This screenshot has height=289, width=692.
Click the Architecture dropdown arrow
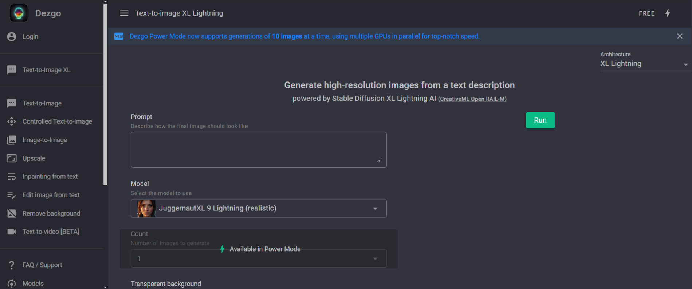click(686, 65)
